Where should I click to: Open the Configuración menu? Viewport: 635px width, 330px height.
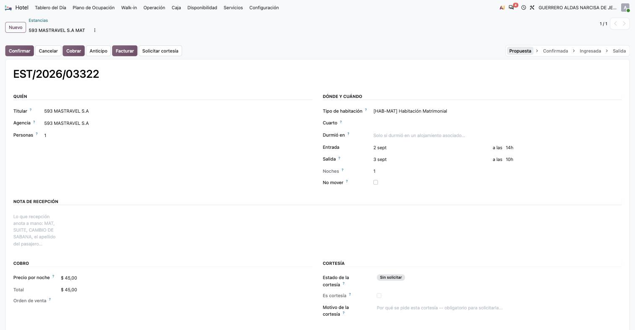click(264, 8)
